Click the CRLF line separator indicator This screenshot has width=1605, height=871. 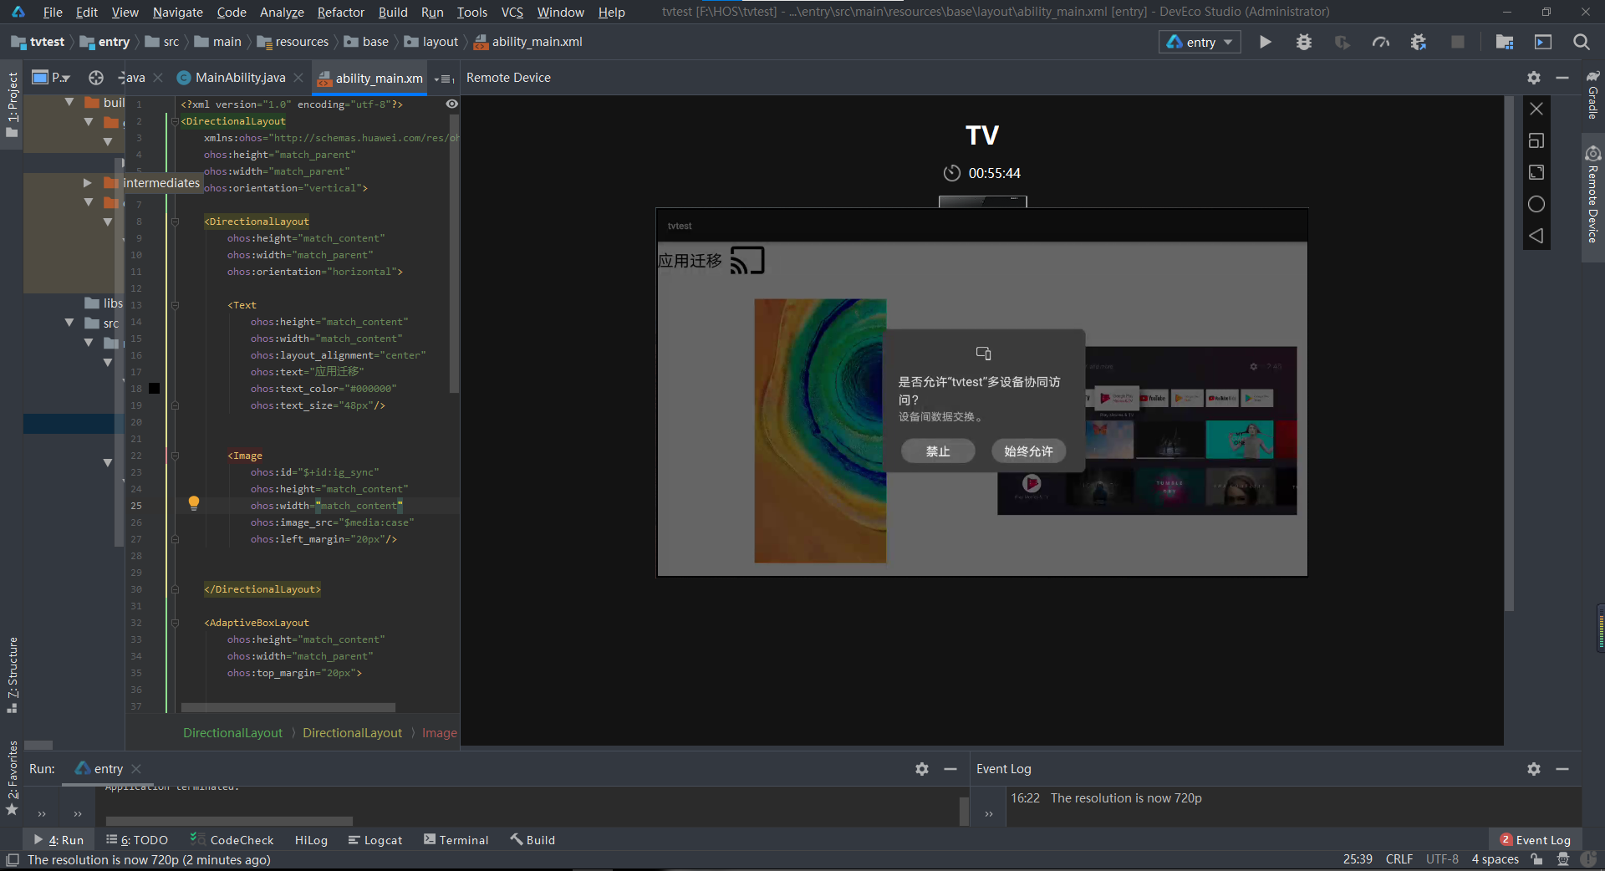tap(1399, 860)
